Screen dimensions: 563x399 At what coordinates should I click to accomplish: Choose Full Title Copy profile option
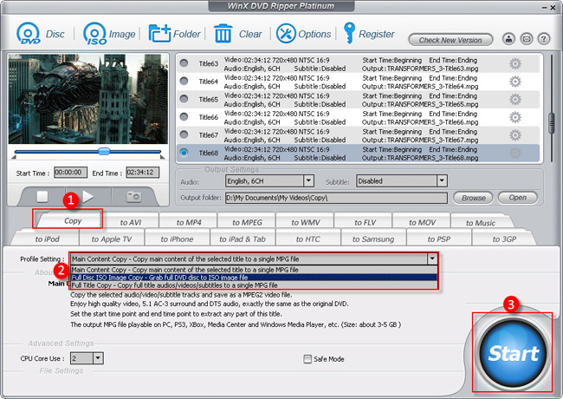pyautogui.click(x=254, y=285)
